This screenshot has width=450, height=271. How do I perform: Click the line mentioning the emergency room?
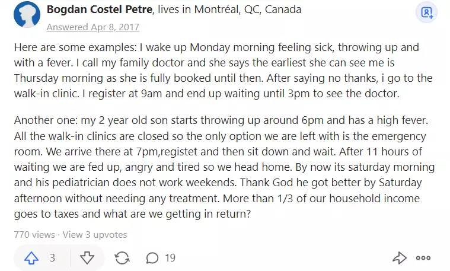pos(220,136)
